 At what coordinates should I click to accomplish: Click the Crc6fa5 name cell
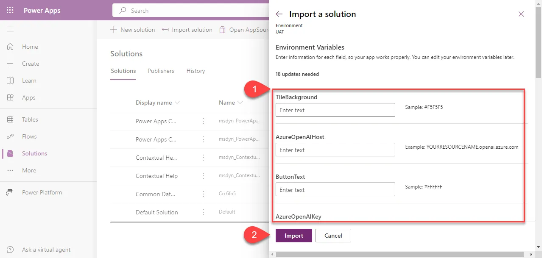coord(227,194)
